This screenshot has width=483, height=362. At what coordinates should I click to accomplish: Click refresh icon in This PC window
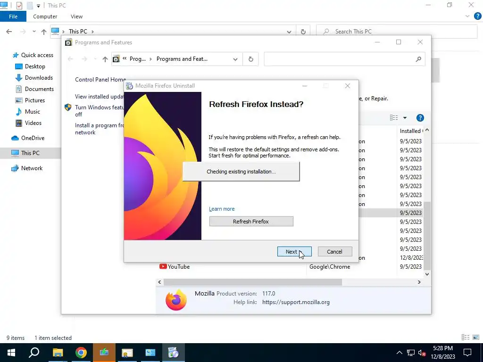(x=303, y=32)
